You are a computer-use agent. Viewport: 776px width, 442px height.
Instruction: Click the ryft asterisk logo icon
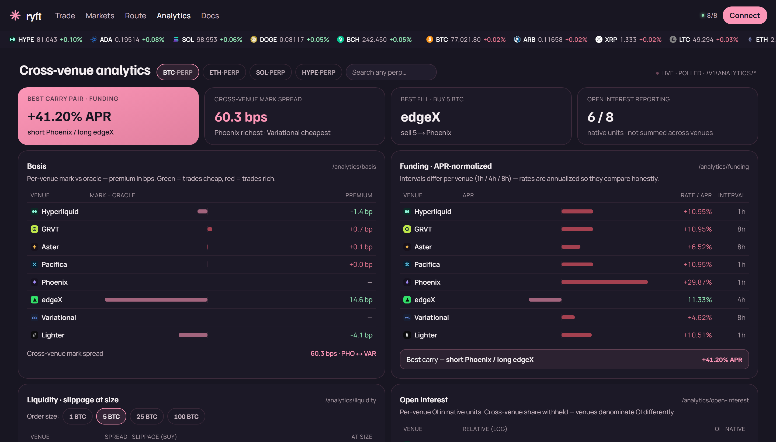(15, 15)
